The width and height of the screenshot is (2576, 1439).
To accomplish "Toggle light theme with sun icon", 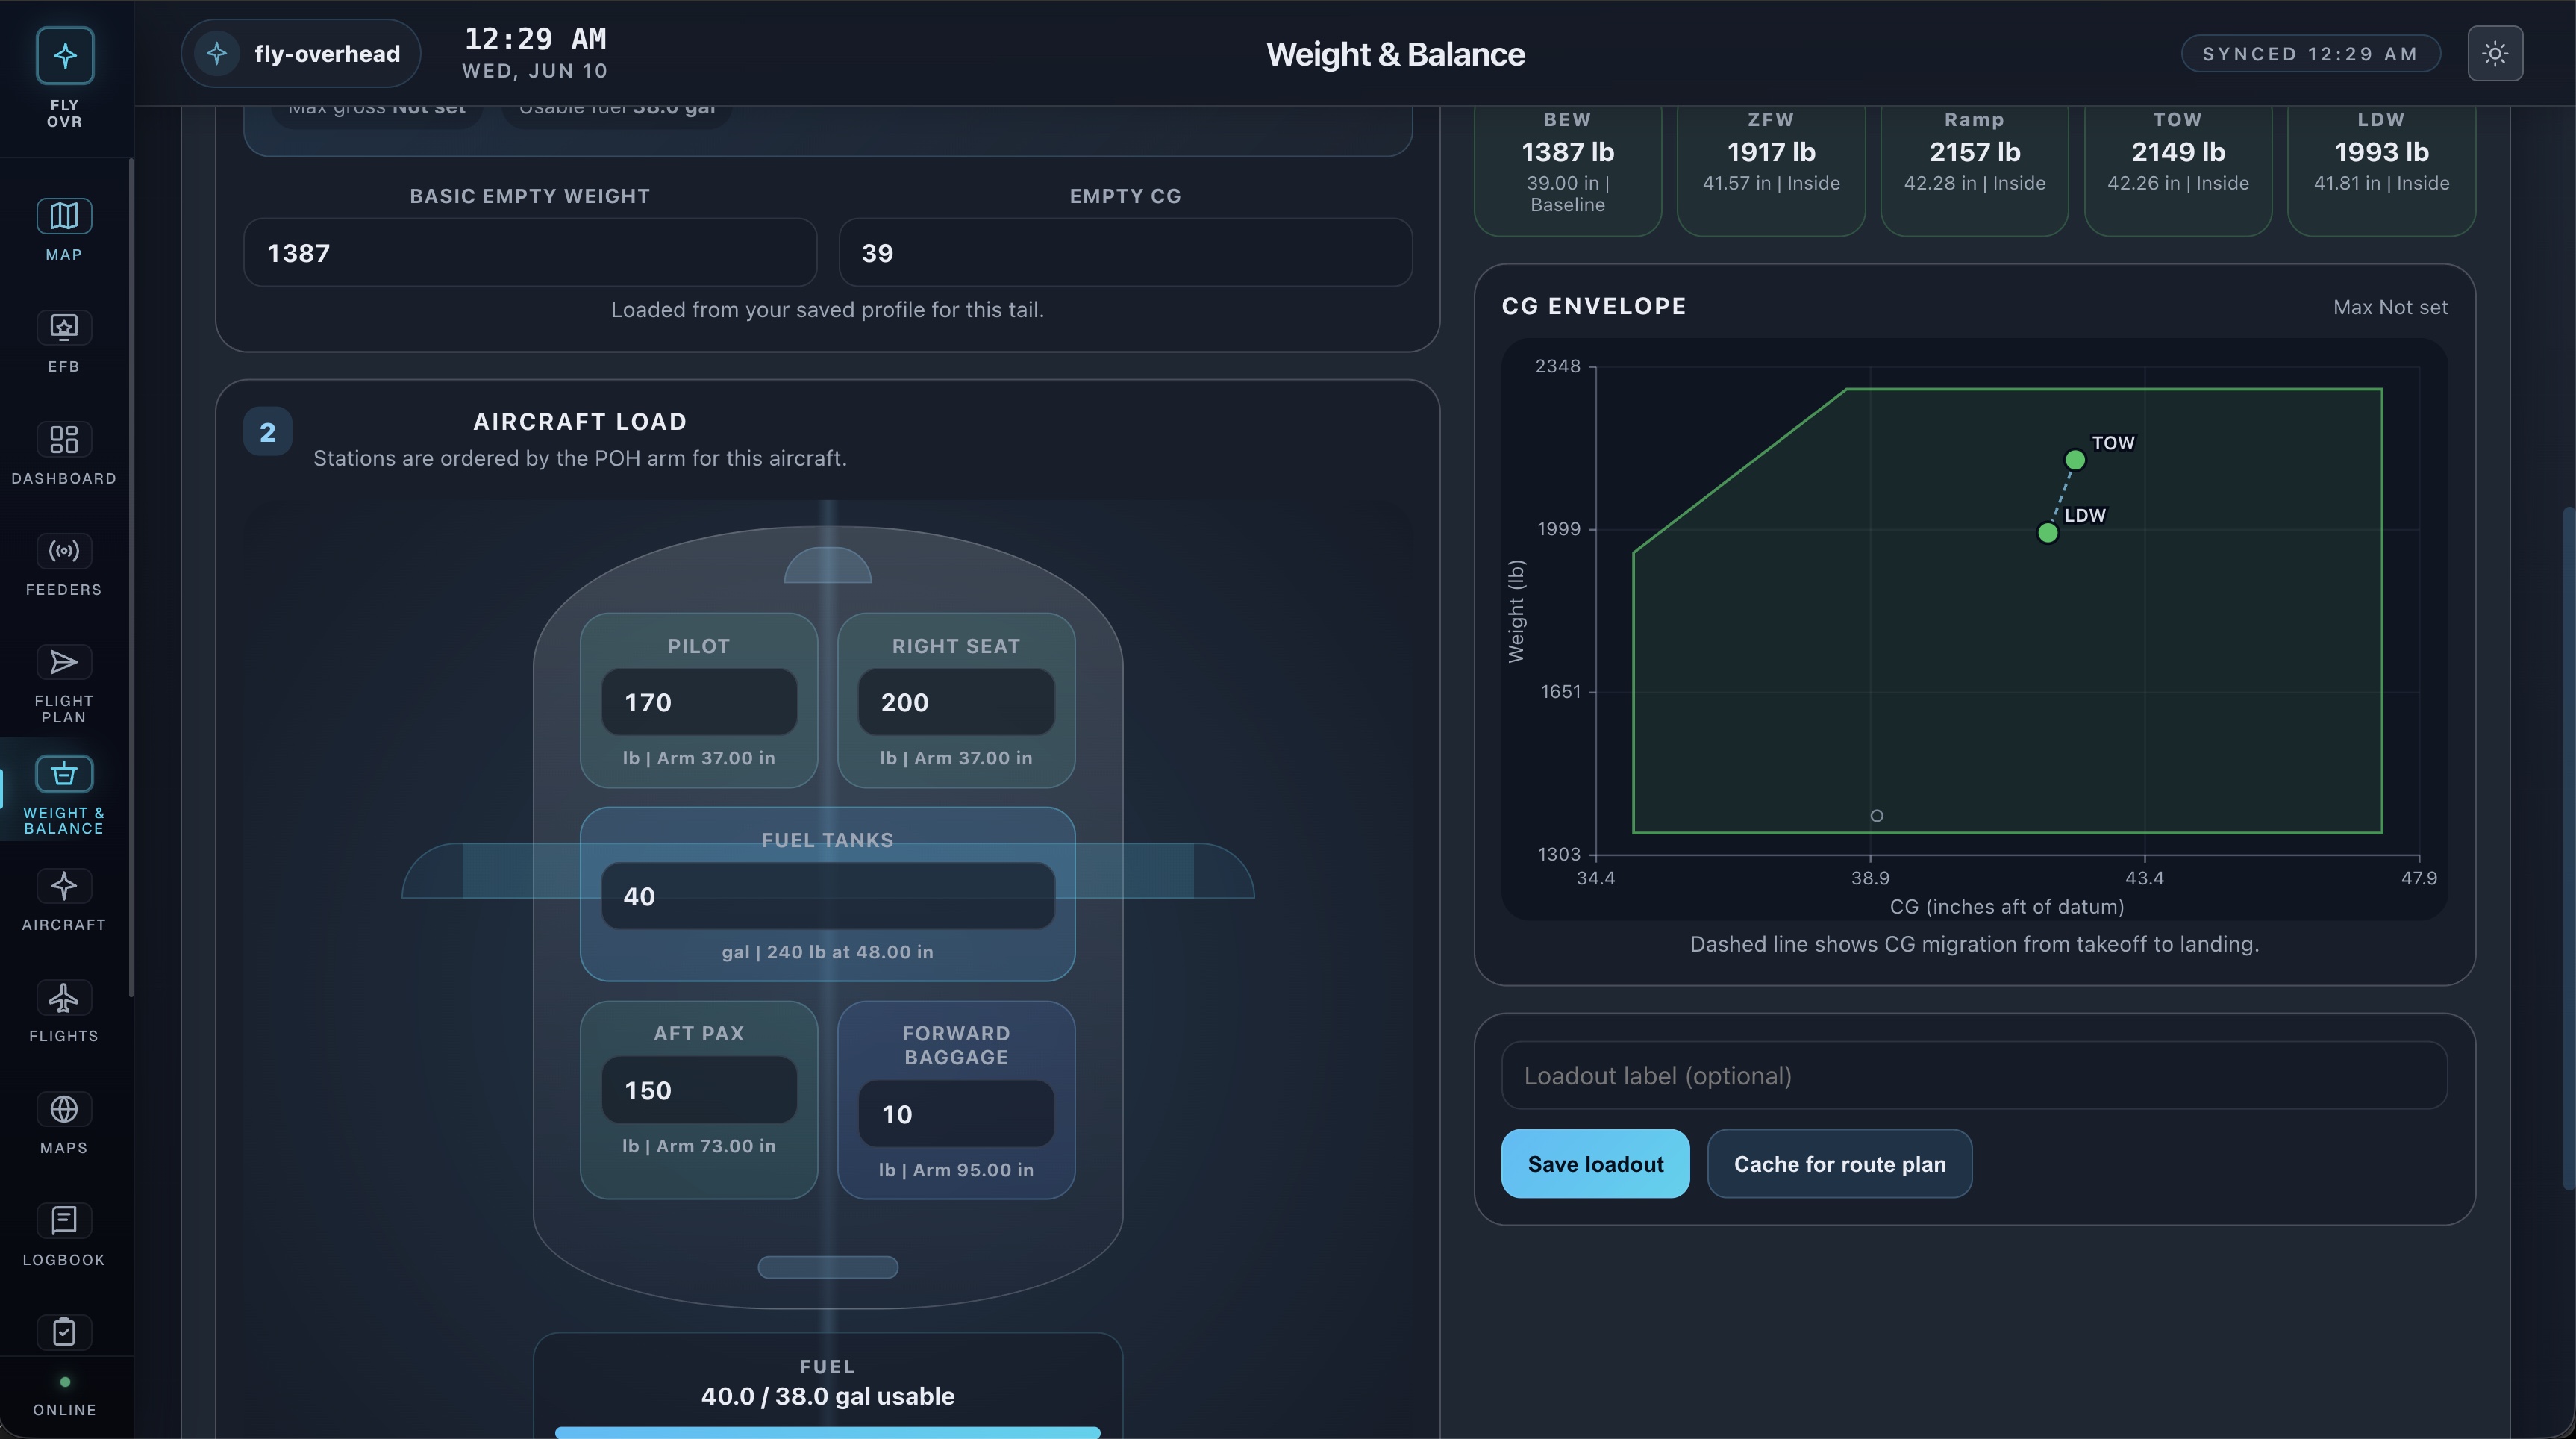I will pos(2495,53).
